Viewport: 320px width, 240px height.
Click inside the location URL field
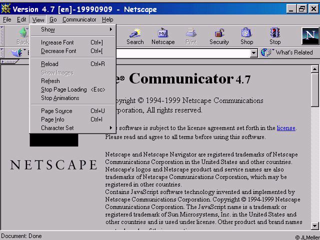[x=183, y=53]
